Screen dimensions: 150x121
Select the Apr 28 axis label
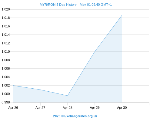(x=68, y=108)
